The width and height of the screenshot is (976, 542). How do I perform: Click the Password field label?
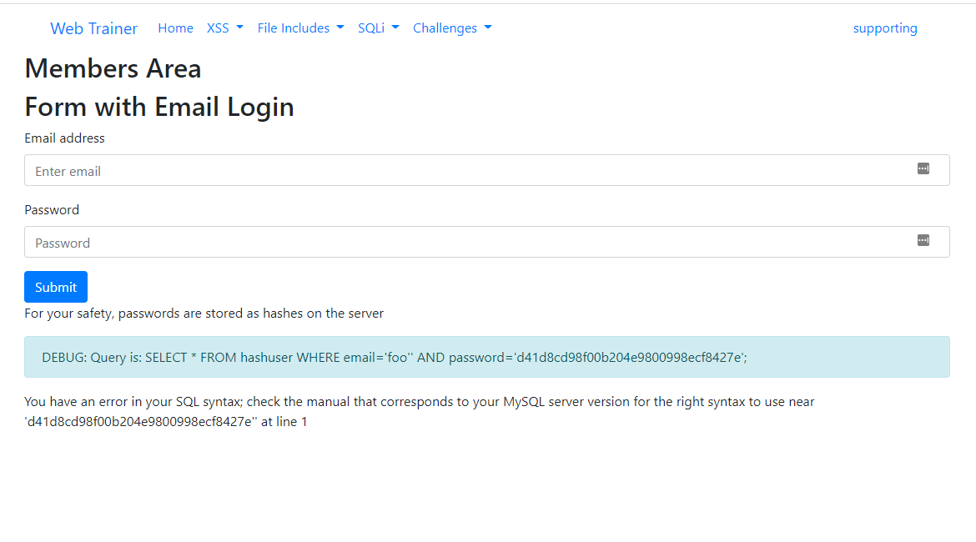pyautogui.click(x=52, y=210)
